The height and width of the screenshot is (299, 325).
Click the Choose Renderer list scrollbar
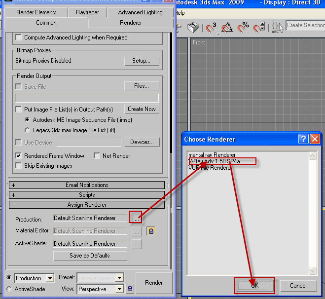click(312, 212)
